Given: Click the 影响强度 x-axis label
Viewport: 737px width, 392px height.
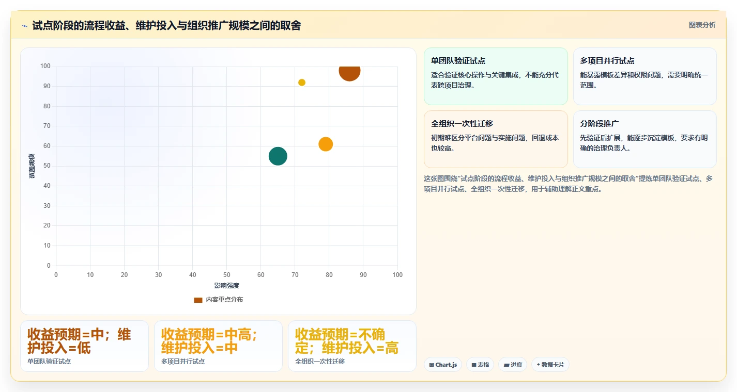Looking at the screenshot, I should [226, 285].
